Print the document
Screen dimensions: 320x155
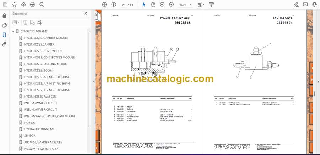[x=32, y=5]
